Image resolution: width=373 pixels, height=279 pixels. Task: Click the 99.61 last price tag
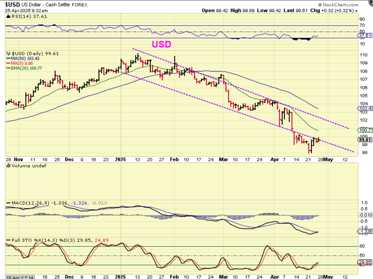pyautogui.click(x=365, y=139)
